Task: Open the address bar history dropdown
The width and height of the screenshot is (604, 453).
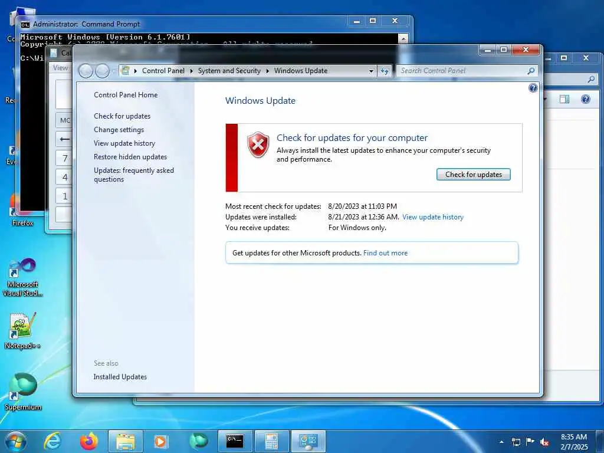Action: 371,71
